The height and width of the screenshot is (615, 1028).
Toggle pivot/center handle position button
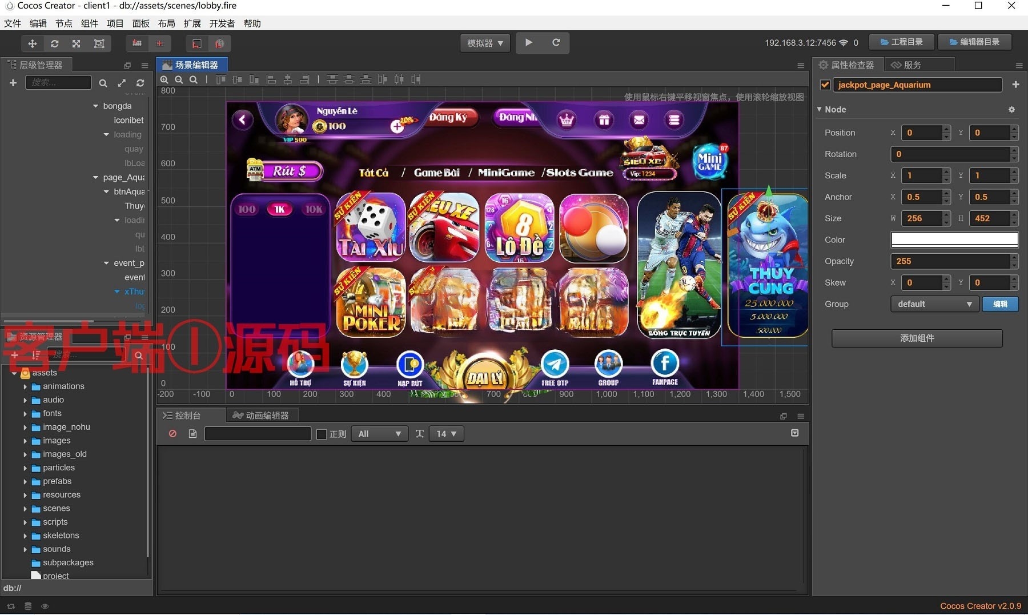[137, 43]
